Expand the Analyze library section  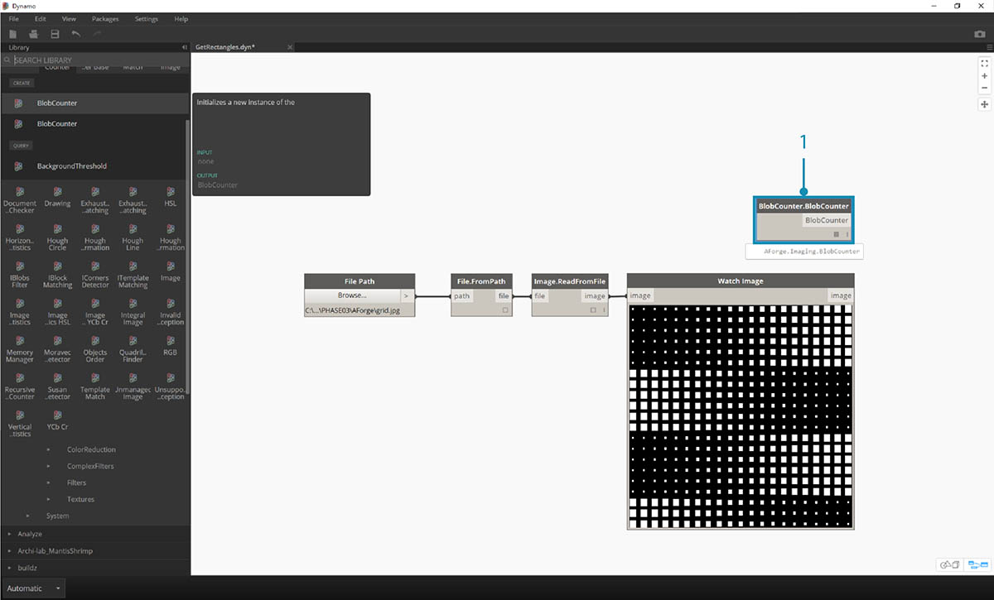30,534
